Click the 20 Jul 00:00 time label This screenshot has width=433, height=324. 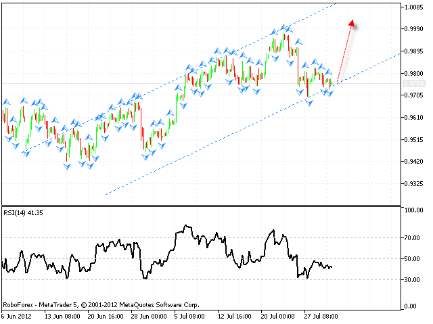click(x=278, y=317)
